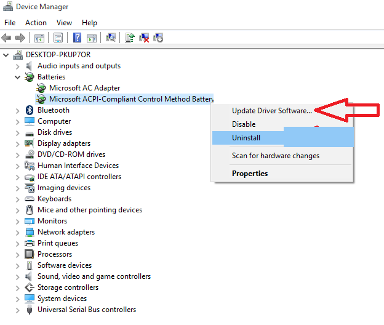384x325 pixels.
Task: Click the Network adapters icon
Action: [30, 232]
